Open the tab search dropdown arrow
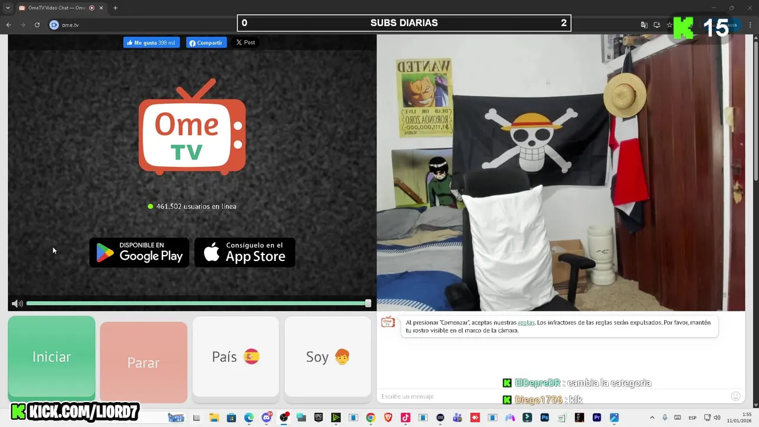The width and height of the screenshot is (759, 427). 8,8
